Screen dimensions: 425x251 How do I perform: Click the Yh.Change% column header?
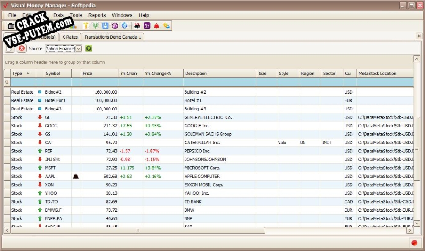163,74
